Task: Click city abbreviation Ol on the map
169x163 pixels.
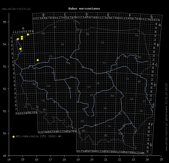Action: (103, 43)
